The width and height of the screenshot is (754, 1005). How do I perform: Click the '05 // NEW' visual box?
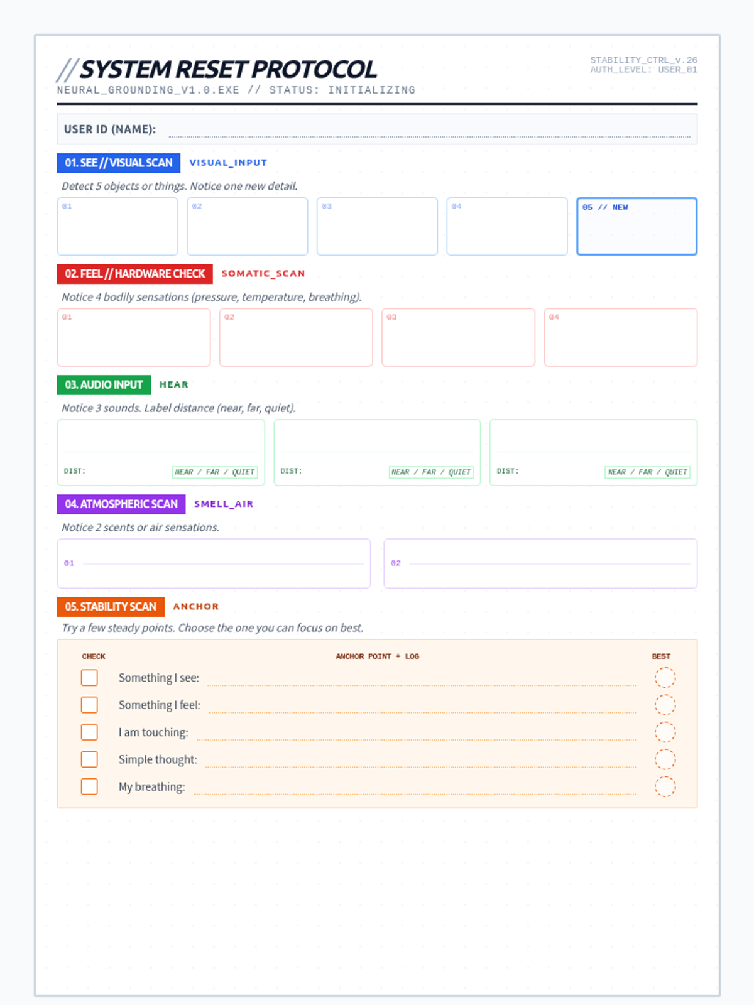[637, 227]
